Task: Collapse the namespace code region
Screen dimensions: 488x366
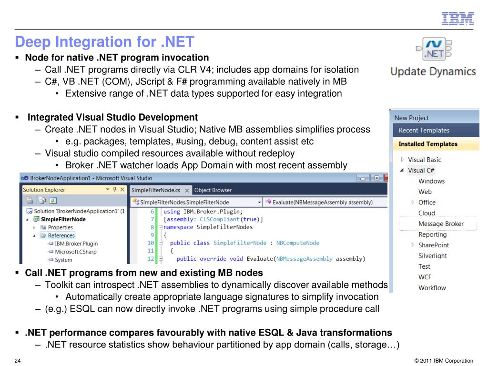Action: [161, 227]
